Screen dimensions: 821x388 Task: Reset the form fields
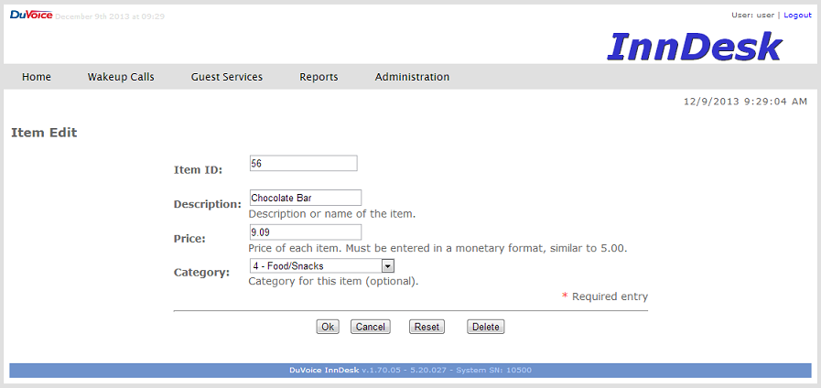point(427,327)
